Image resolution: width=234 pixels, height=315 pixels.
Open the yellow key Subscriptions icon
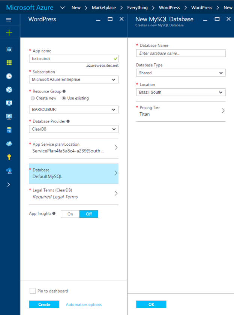(x=9, y=157)
